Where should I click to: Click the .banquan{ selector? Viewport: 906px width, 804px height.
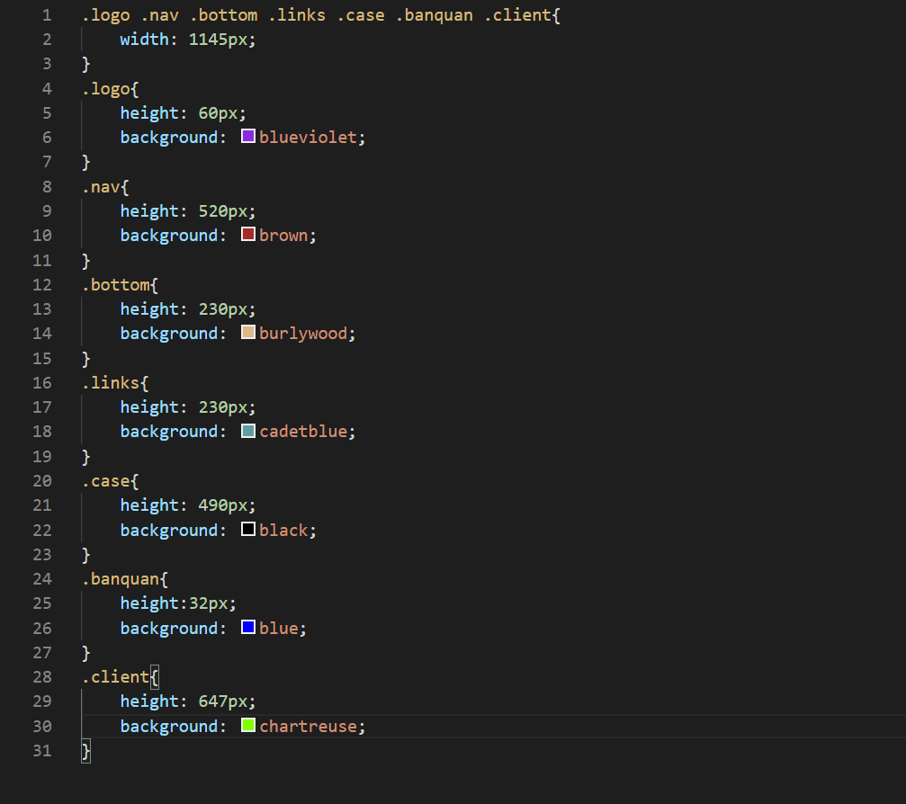point(125,579)
